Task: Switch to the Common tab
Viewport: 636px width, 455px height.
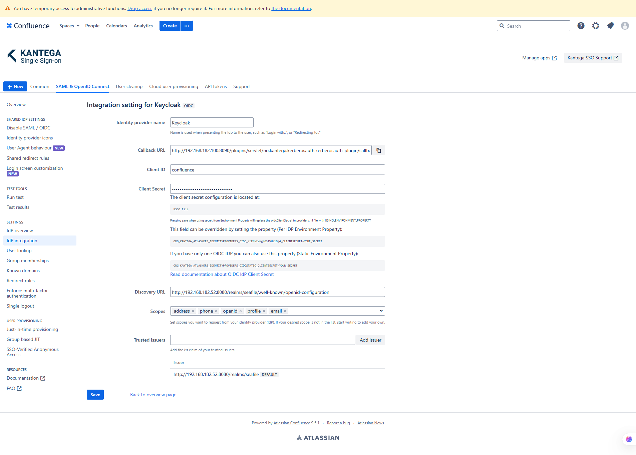Action: pos(40,86)
